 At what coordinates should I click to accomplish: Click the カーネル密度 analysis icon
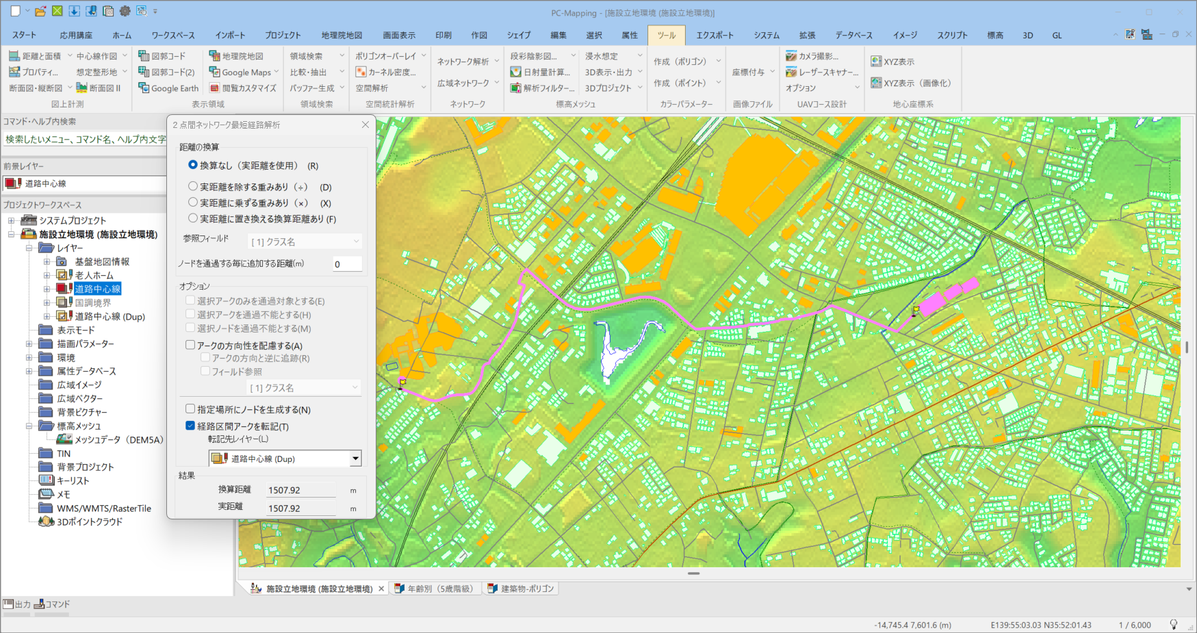click(x=361, y=72)
